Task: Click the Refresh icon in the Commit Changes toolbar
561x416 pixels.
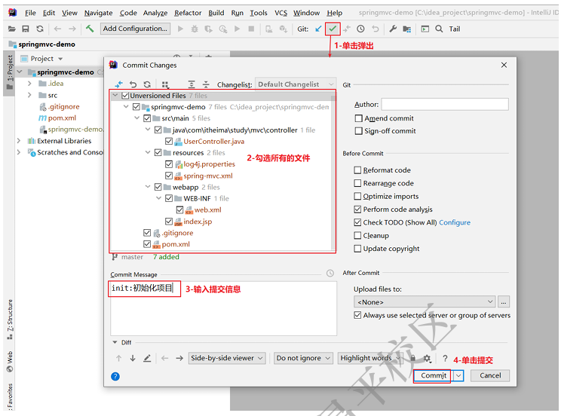Action: pos(147,84)
